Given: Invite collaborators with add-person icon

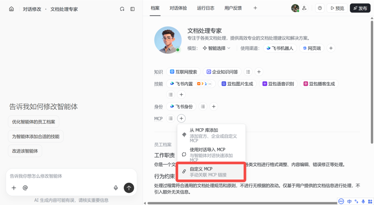Looking at the screenshot, I should point(304,8).
